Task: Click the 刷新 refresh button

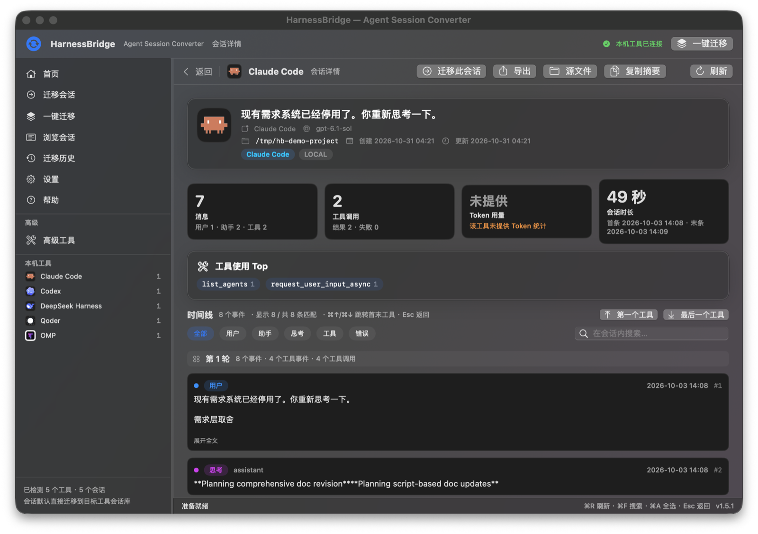Action: pyautogui.click(x=711, y=71)
